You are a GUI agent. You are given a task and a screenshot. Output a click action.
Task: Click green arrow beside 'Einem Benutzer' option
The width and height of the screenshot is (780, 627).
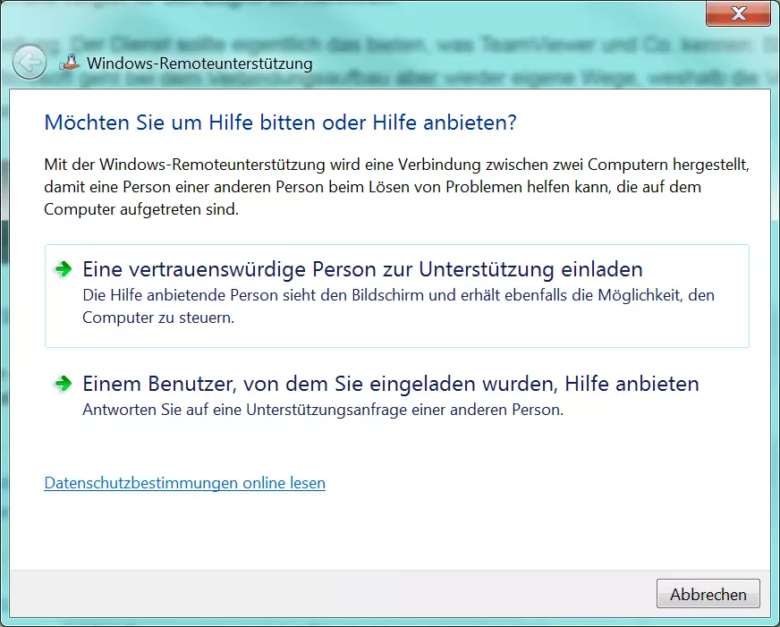64,384
